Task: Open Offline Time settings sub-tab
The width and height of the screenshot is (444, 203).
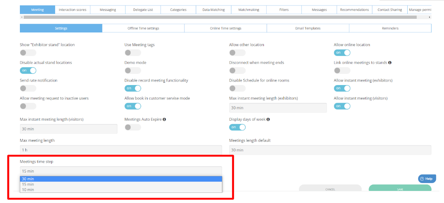Action: tap(143, 28)
